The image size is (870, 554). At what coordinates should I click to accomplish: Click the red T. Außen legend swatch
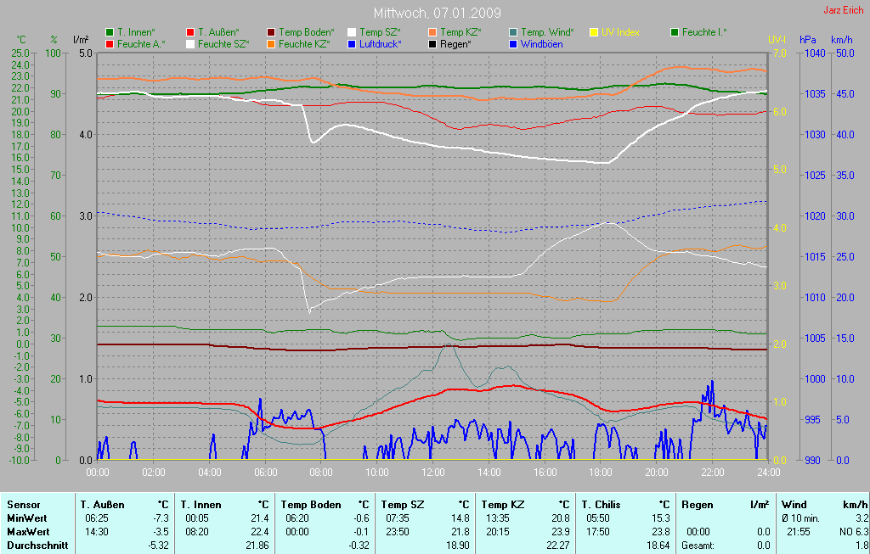190,32
